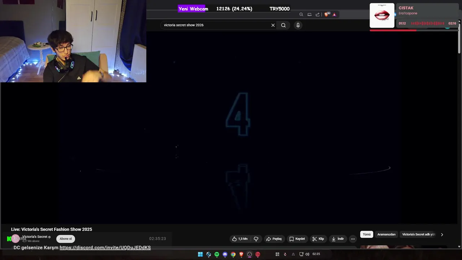Click the headphone tray icon
Image resolution: width=462 pixels, height=260 pixels.
[x=293, y=254]
